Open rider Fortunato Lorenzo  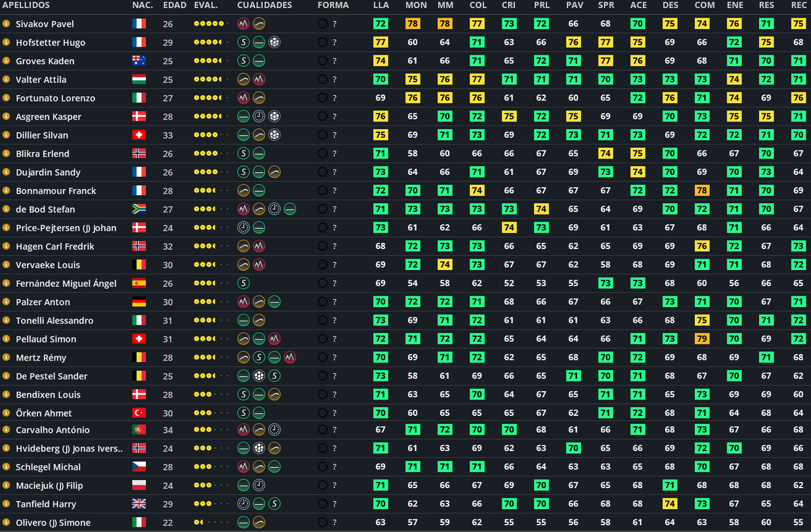click(x=55, y=98)
